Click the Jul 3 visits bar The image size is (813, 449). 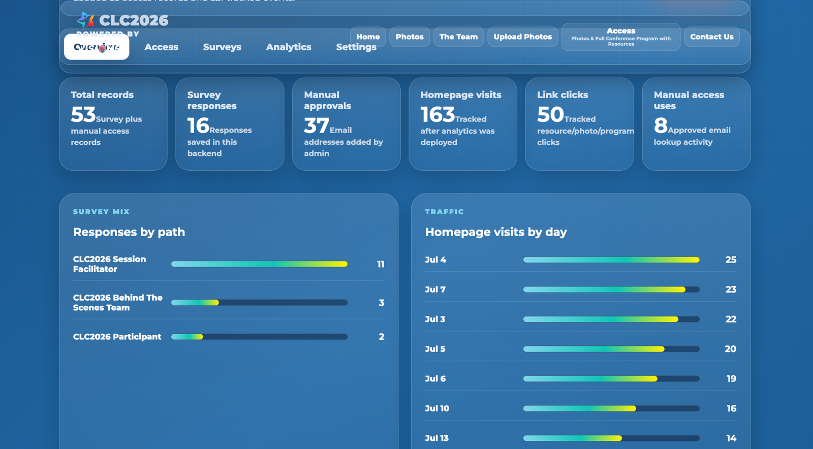click(x=611, y=319)
